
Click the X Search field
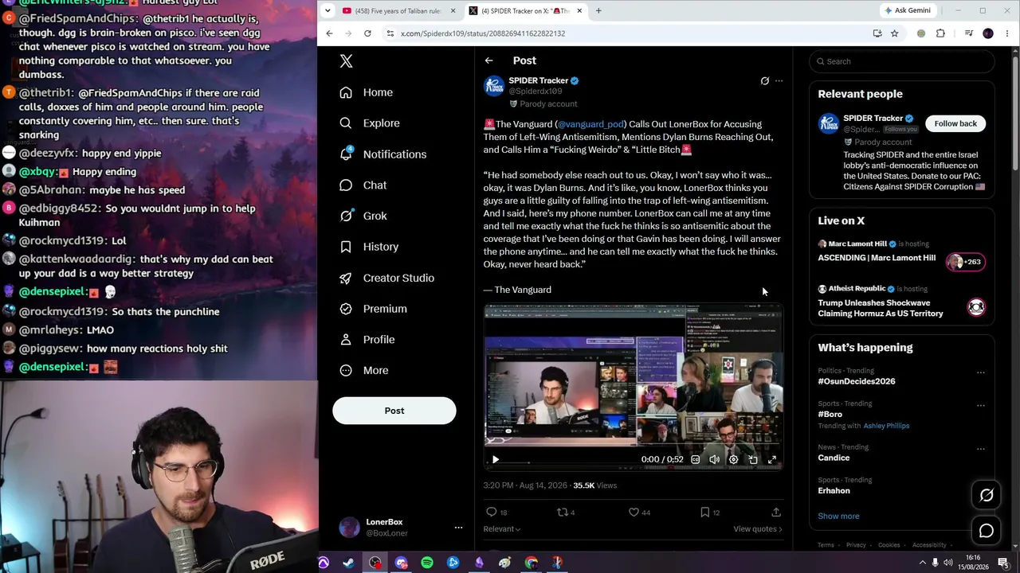[x=902, y=61]
